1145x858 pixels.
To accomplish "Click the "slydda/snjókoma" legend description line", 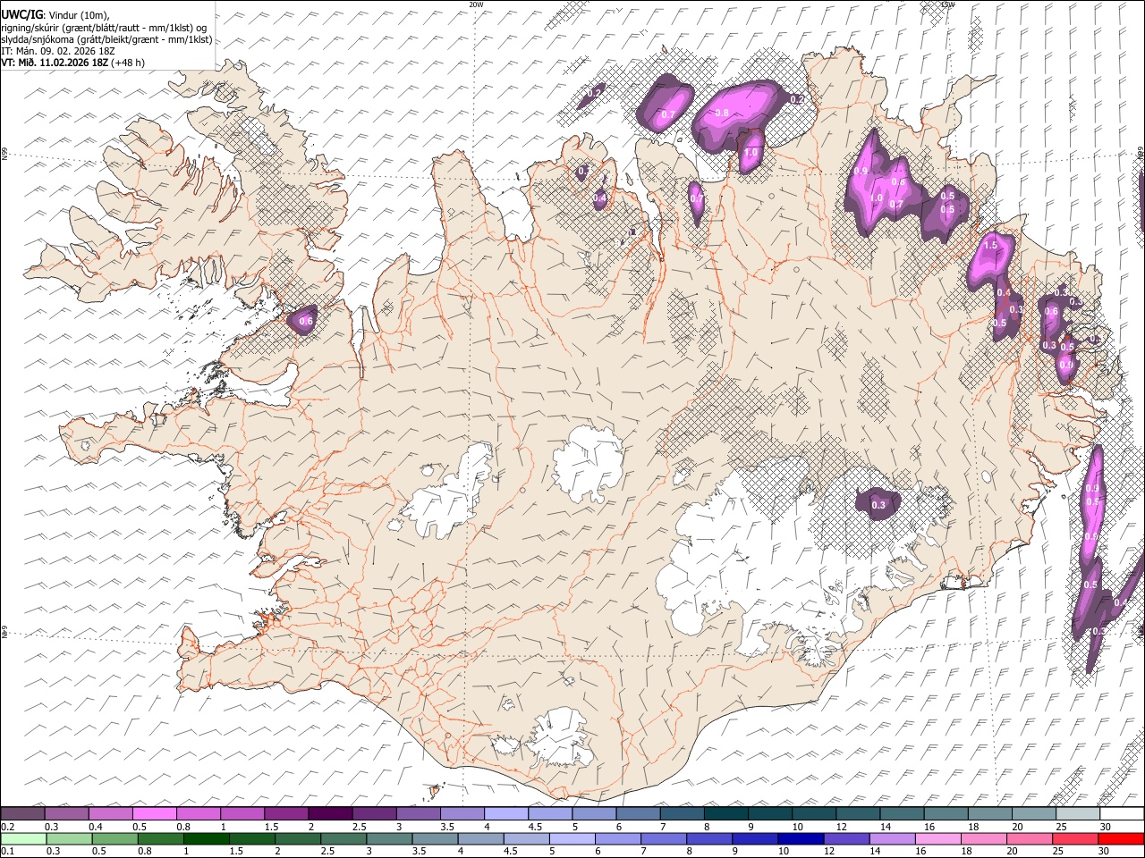I will pos(107,39).
